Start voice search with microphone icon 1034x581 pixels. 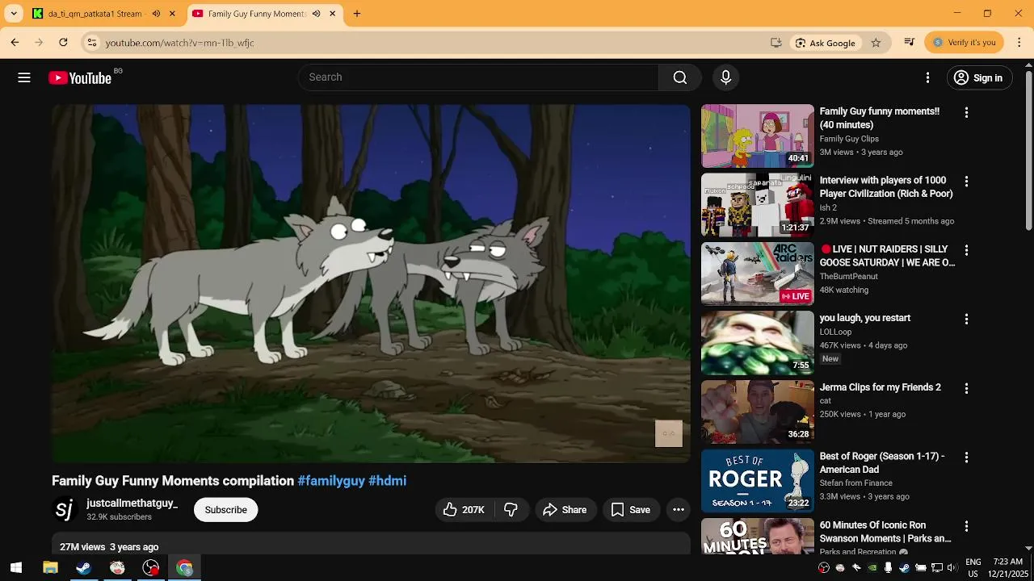(725, 77)
